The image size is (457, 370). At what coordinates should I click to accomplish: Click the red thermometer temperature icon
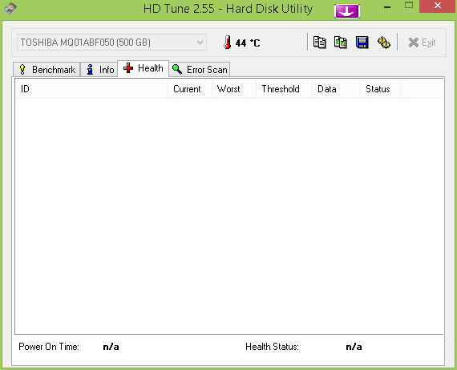(x=228, y=43)
